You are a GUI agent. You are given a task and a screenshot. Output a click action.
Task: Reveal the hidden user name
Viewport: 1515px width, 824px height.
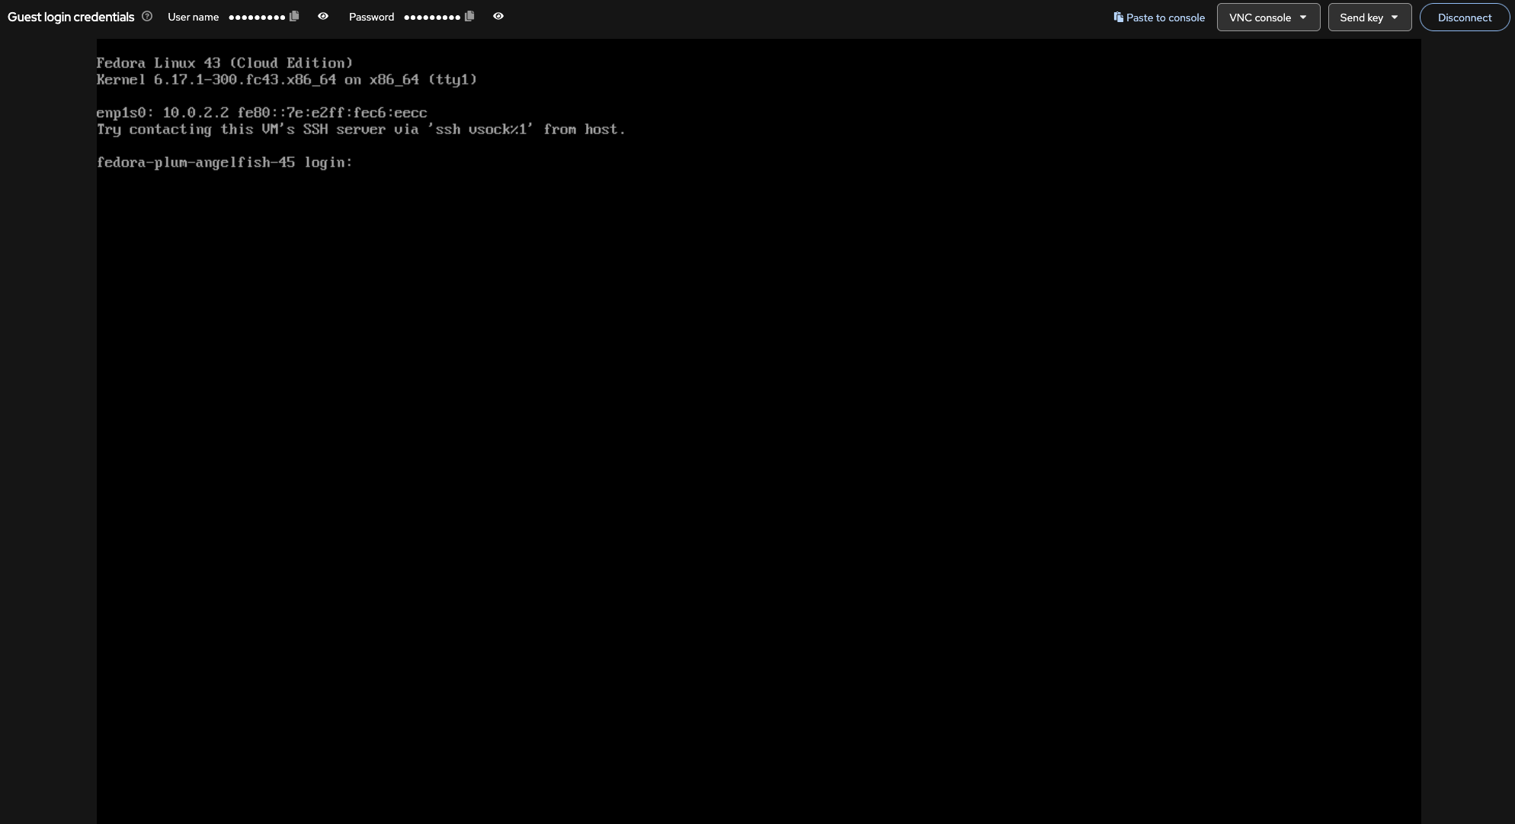(x=323, y=16)
